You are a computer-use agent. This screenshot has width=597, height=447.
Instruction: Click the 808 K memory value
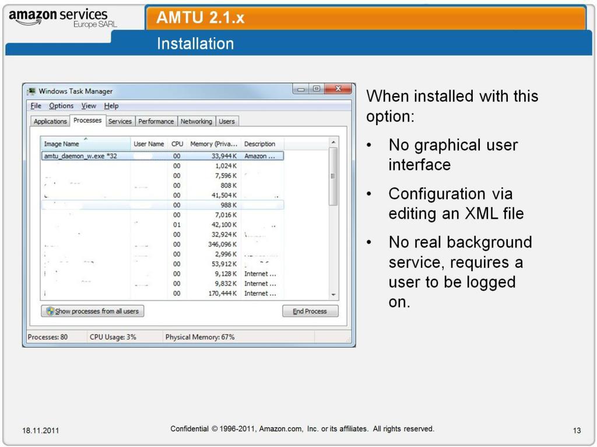229,186
